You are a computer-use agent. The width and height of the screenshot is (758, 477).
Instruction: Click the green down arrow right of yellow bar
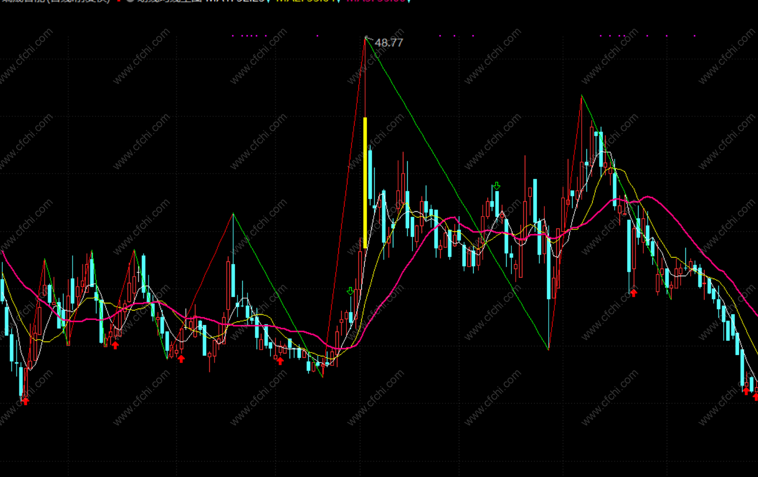click(x=497, y=186)
